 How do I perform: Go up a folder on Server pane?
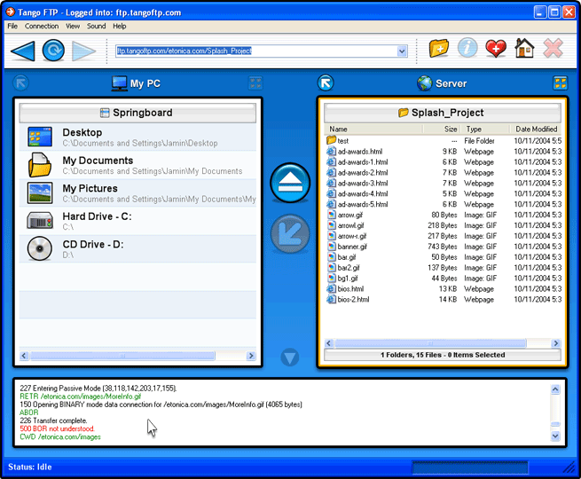point(326,83)
